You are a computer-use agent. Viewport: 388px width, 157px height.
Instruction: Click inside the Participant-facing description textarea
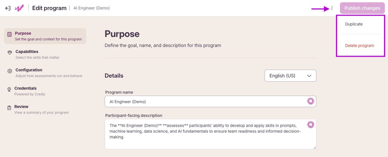click(x=211, y=134)
